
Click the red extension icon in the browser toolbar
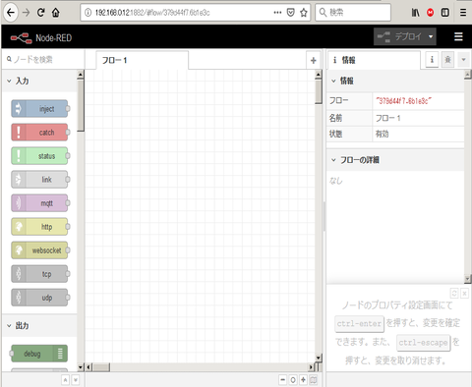point(430,13)
